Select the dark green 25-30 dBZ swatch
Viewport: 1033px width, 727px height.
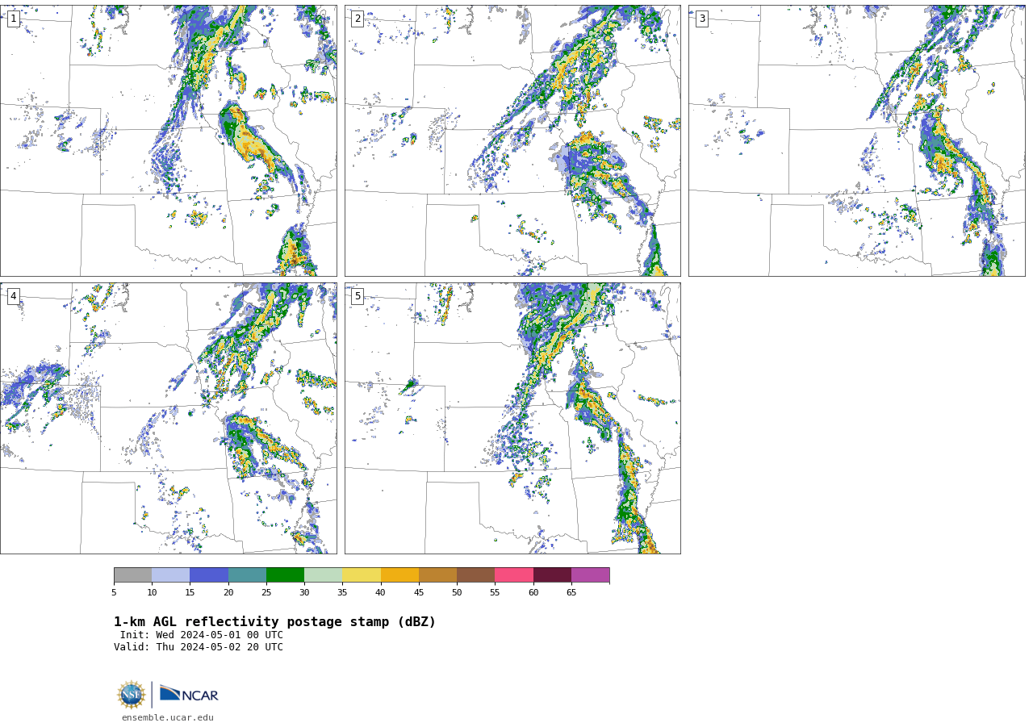coord(285,574)
